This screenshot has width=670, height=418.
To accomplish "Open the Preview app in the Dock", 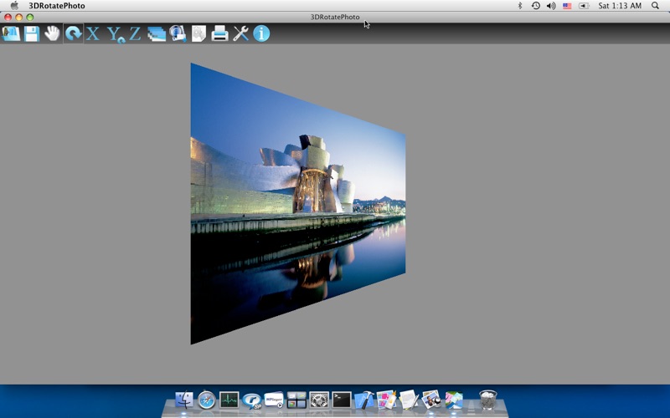I will point(431,400).
